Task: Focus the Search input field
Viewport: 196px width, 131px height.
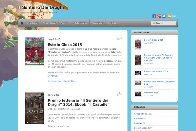Action: pyautogui.click(x=164, y=23)
